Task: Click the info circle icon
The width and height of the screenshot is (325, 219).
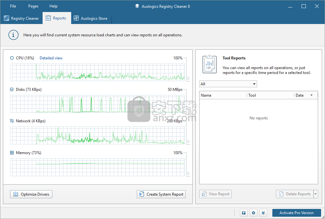Action: pos(13,35)
